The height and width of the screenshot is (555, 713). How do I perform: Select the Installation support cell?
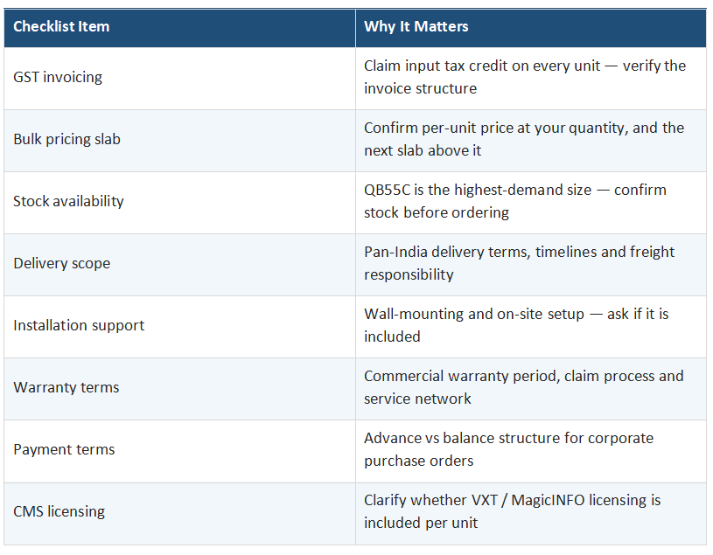coord(179,327)
